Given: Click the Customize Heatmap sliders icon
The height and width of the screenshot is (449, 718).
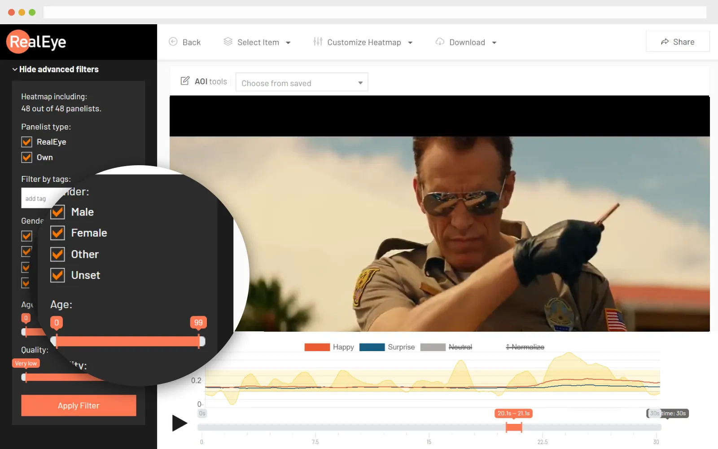Looking at the screenshot, I should (318, 42).
